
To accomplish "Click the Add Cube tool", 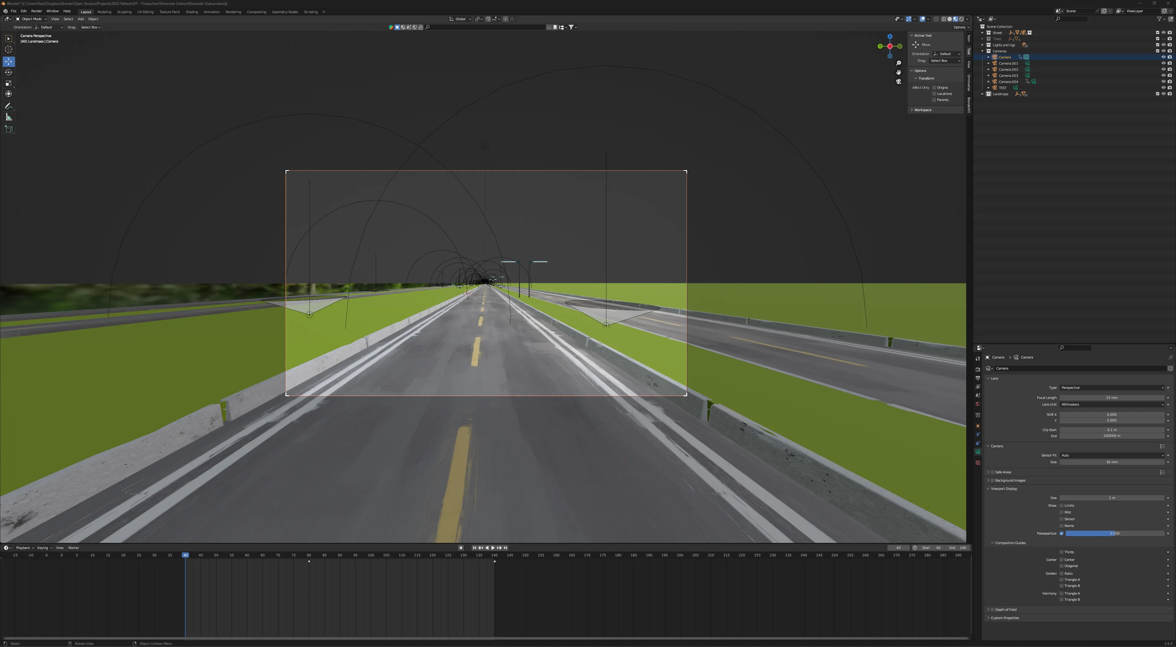I will 9,129.
